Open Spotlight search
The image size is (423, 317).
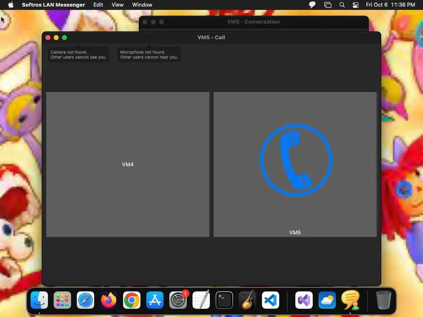pos(342,5)
